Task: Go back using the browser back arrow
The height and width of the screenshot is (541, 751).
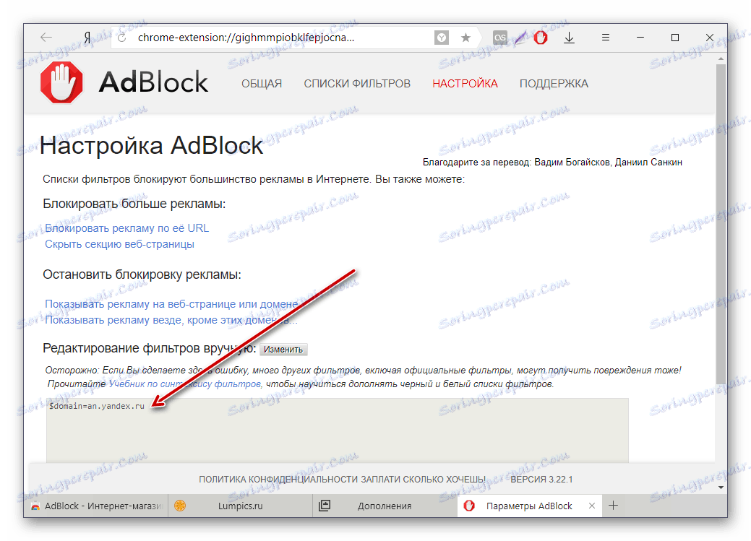Action: pos(46,38)
